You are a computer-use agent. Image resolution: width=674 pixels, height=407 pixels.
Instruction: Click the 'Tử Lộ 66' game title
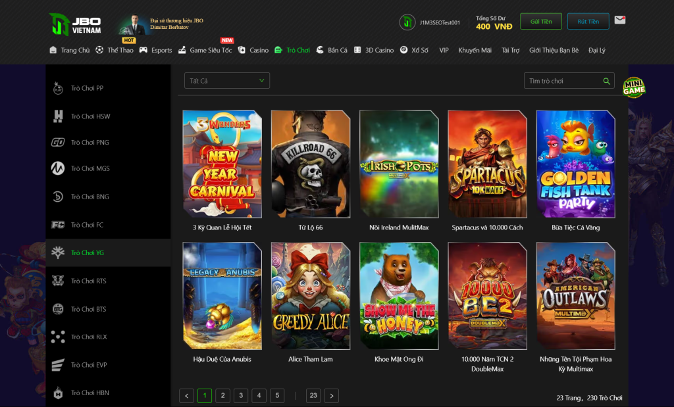click(x=311, y=227)
